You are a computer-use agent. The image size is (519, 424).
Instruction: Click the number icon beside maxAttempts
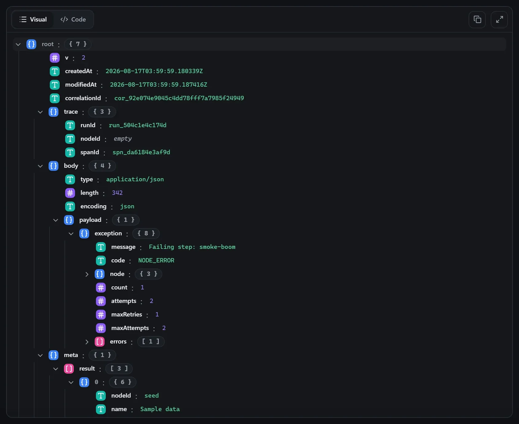point(101,328)
